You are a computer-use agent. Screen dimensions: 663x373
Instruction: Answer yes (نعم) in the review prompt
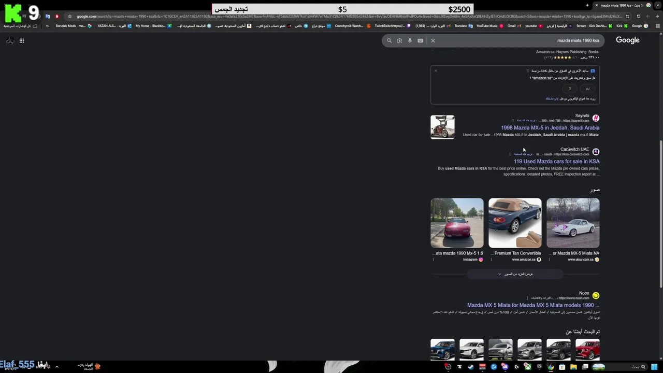point(587,89)
